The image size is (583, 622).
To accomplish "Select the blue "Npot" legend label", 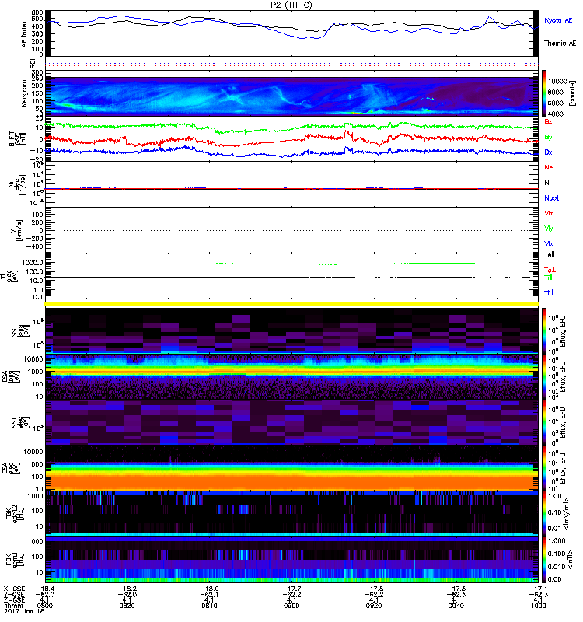I will [x=552, y=198].
